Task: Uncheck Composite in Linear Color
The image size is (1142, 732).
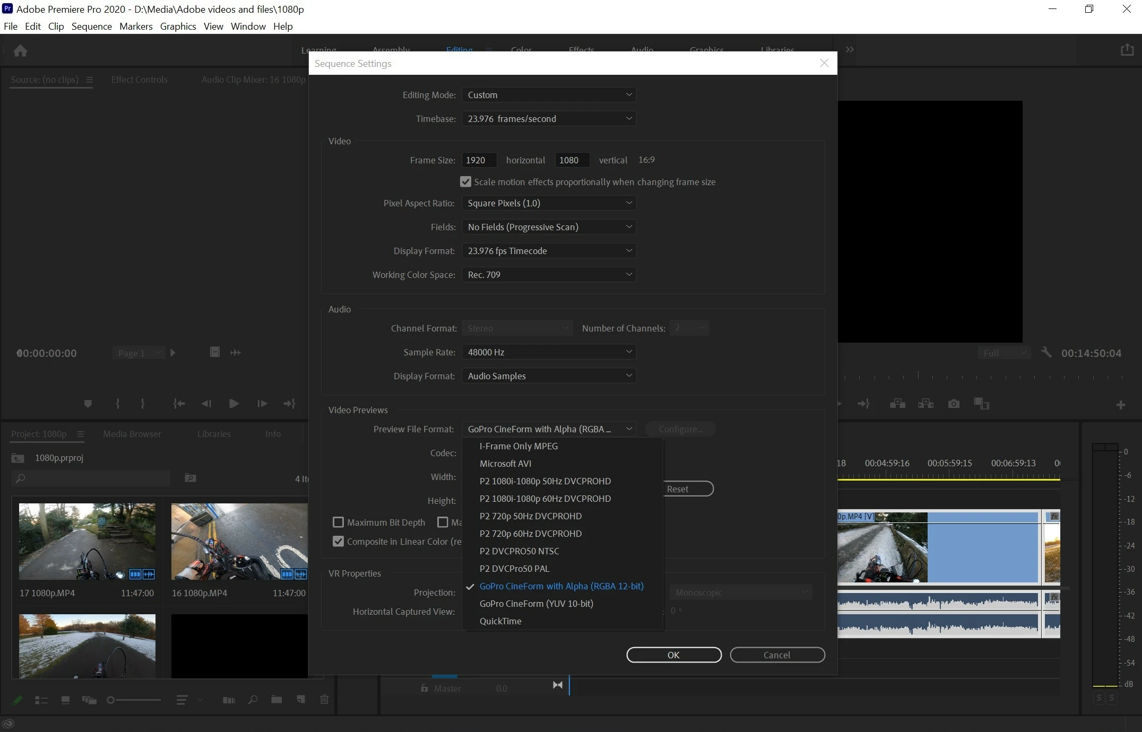Action: [x=338, y=542]
